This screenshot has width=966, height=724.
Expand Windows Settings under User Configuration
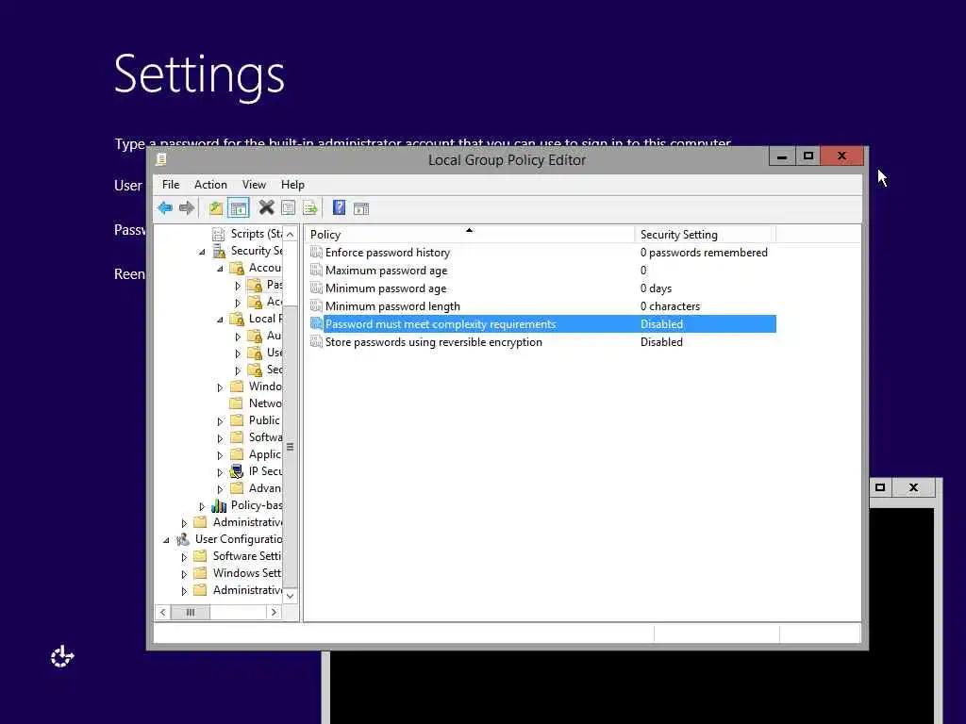184,574
